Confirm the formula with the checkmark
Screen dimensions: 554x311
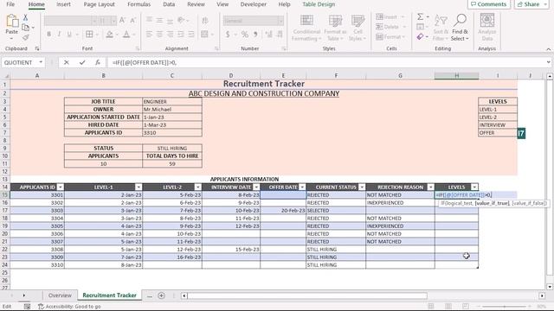[82, 62]
